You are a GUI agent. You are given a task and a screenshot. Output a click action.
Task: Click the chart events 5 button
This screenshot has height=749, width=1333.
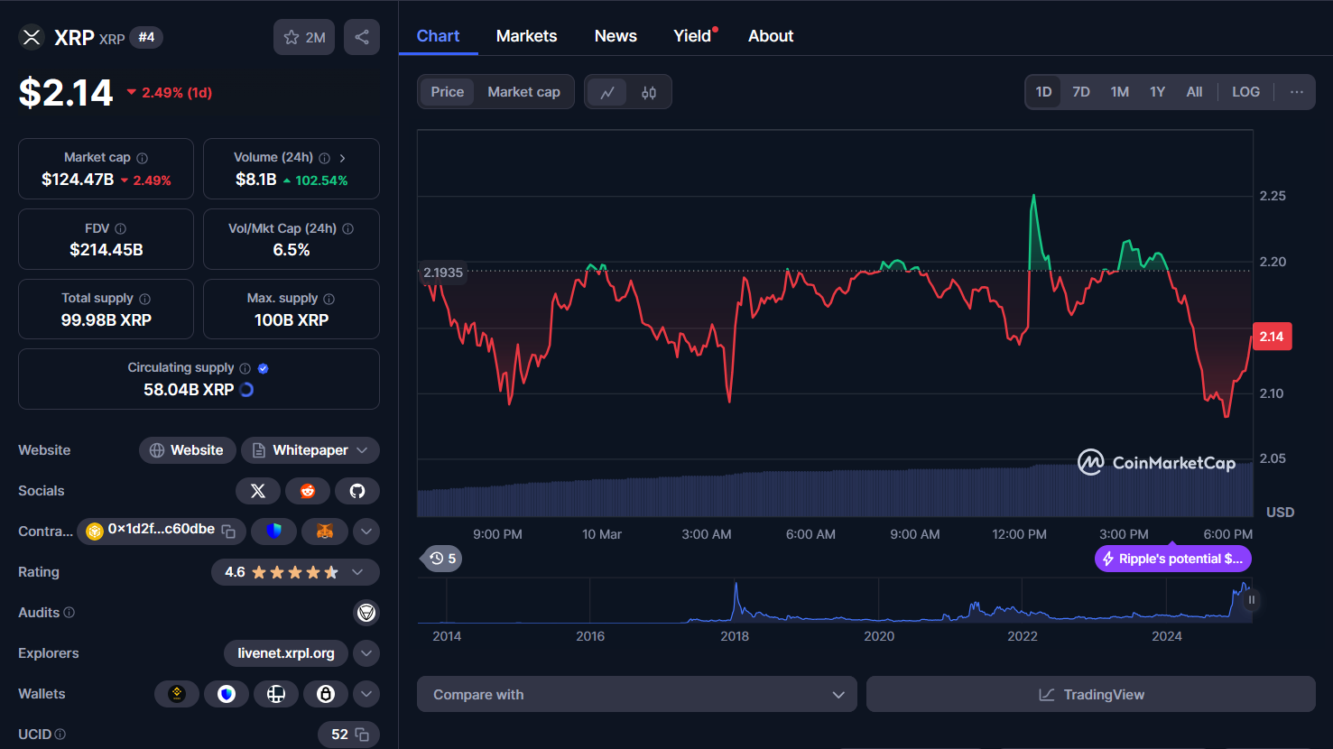pos(442,559)
